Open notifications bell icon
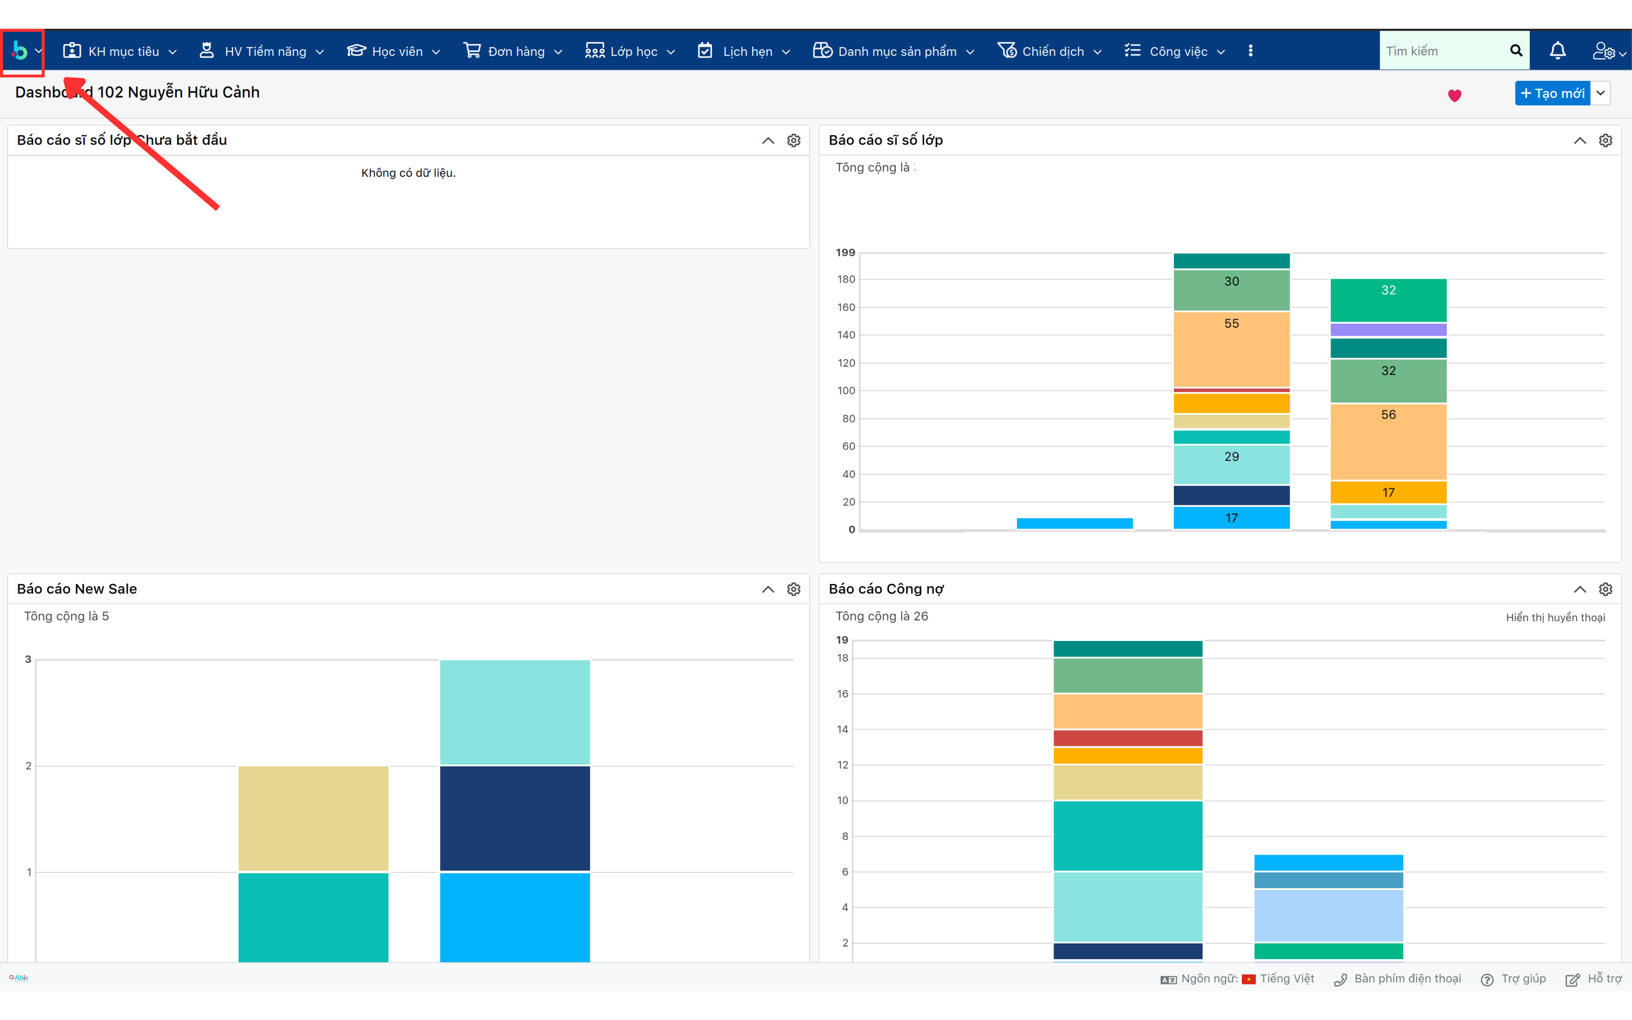Image resolution: width=1632 pixels, height=1020 pixels. click(1557, 51)
